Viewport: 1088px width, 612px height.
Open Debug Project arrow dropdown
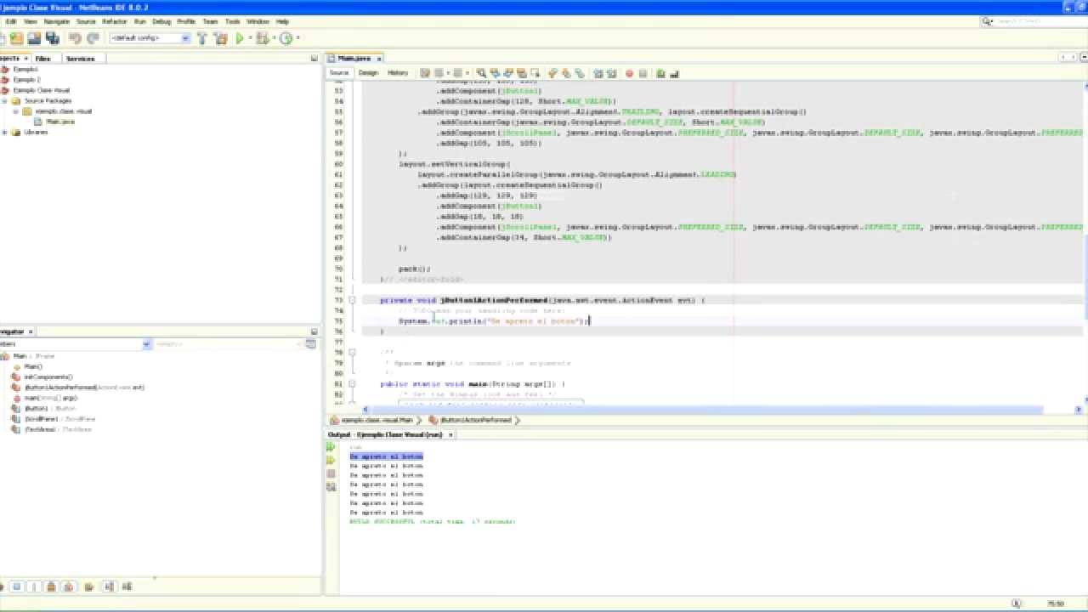(x=274, y=38)
